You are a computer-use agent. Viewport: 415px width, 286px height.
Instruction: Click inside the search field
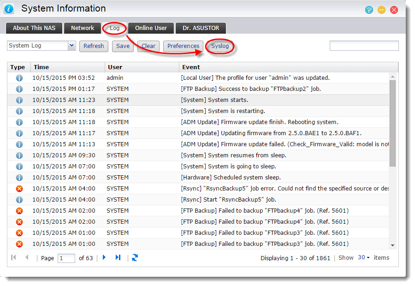(x=364, y=46)
